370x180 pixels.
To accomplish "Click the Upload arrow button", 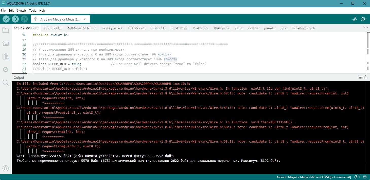I will (15, 19).
